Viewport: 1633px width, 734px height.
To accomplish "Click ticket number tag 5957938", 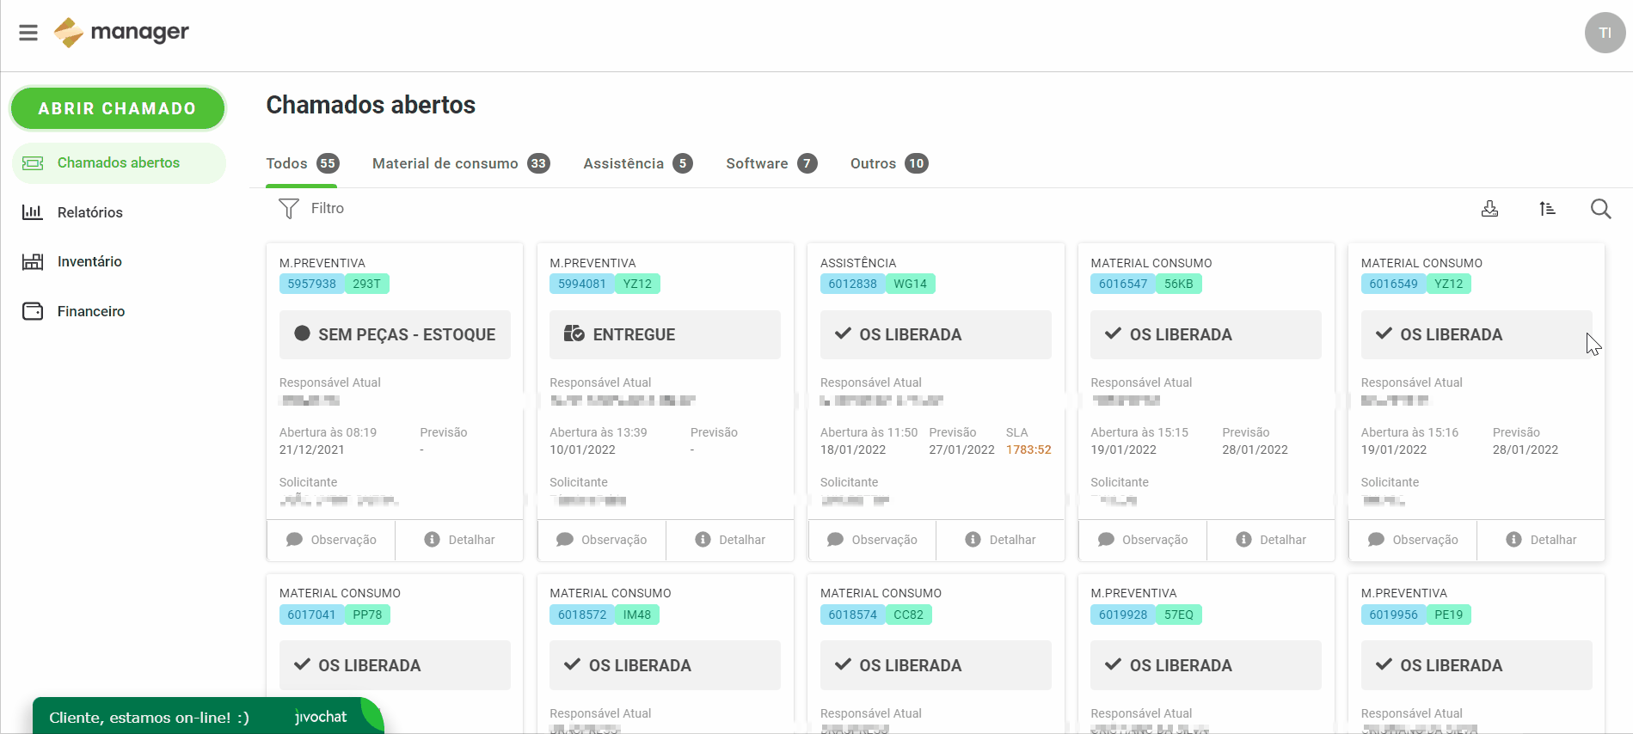I will pyautogui.click(x=311, y=284).
